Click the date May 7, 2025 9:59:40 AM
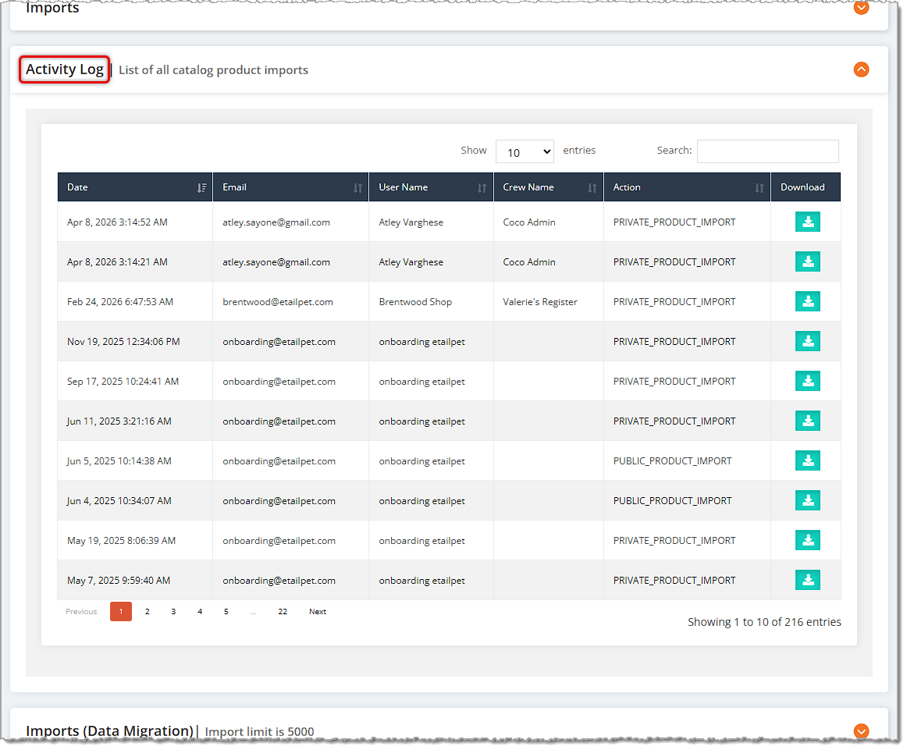907x750 pixels. (119, 581)
